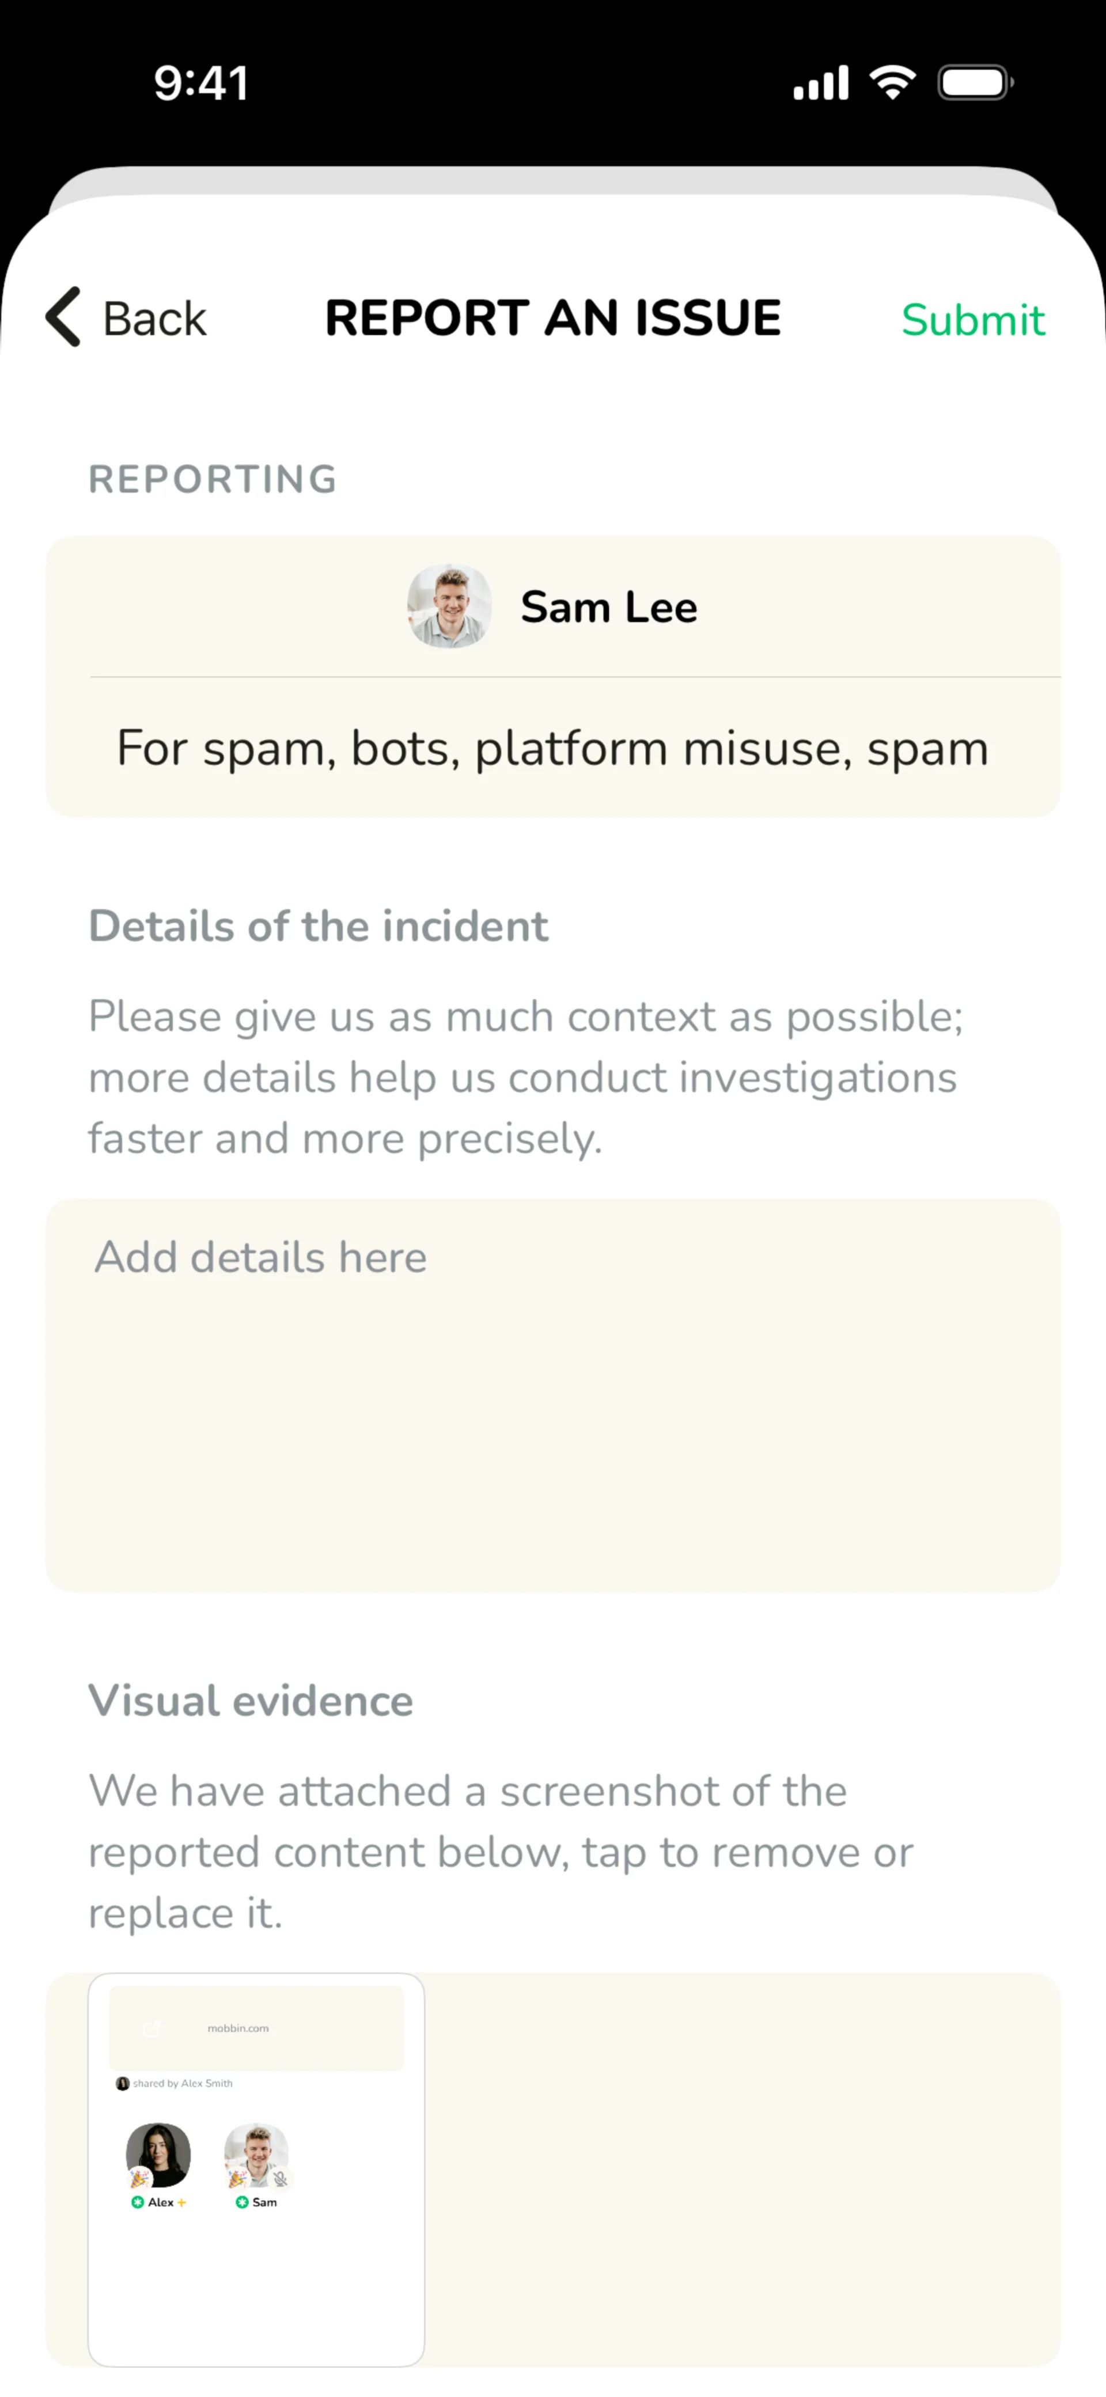Tap the back chevron arrow

63,317
